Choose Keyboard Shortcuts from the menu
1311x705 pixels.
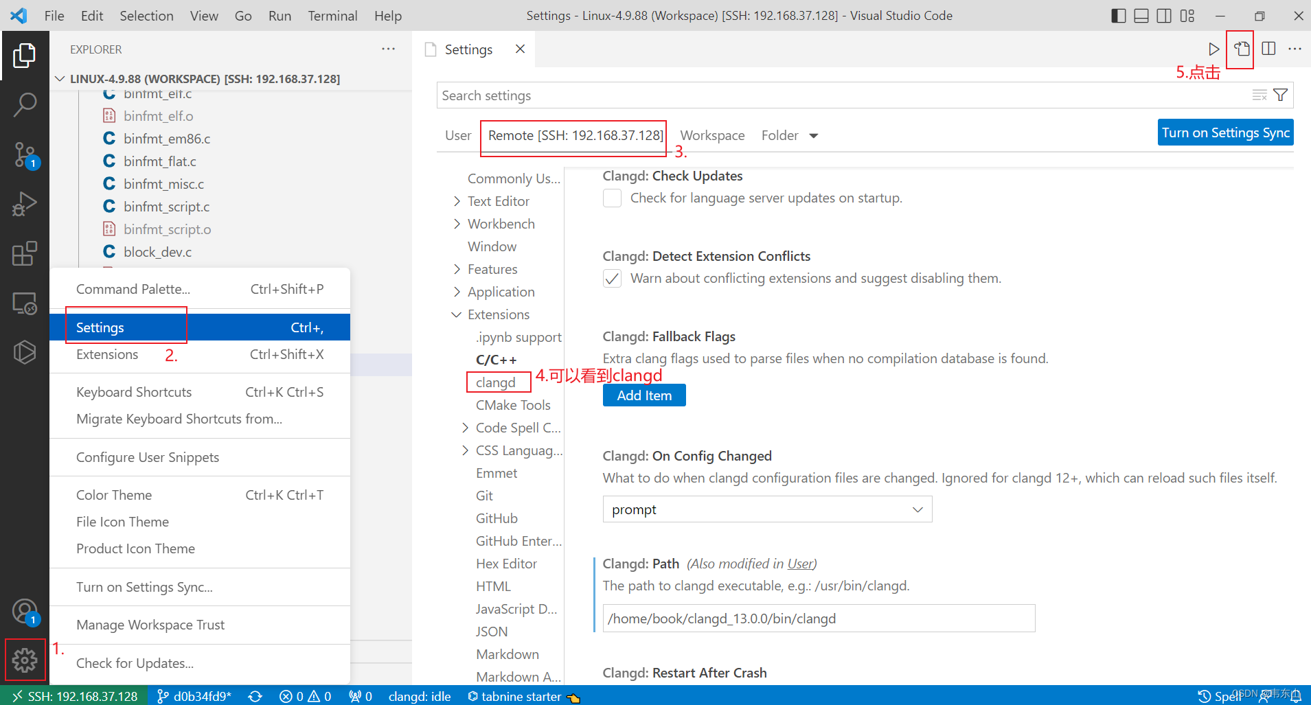pos(200,392)
